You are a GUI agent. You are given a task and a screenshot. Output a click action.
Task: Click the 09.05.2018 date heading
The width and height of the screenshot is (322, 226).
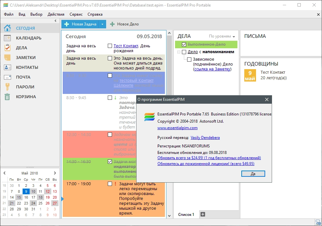(149, 37)
